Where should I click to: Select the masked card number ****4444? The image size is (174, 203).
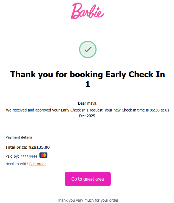28,156
